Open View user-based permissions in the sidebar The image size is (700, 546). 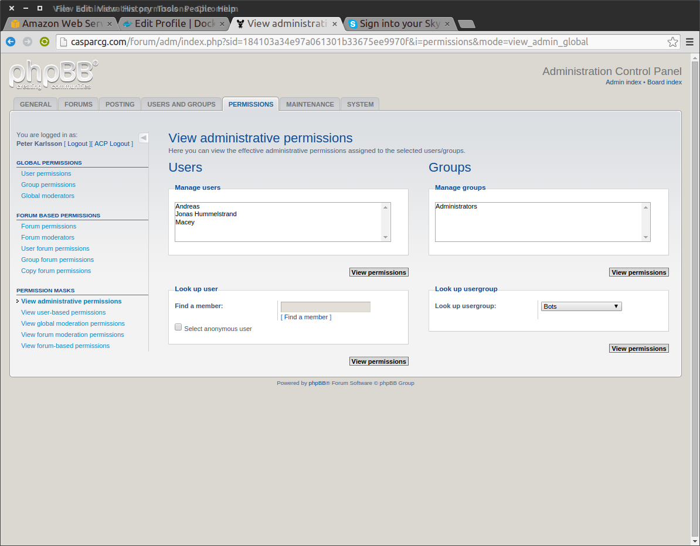63,312
